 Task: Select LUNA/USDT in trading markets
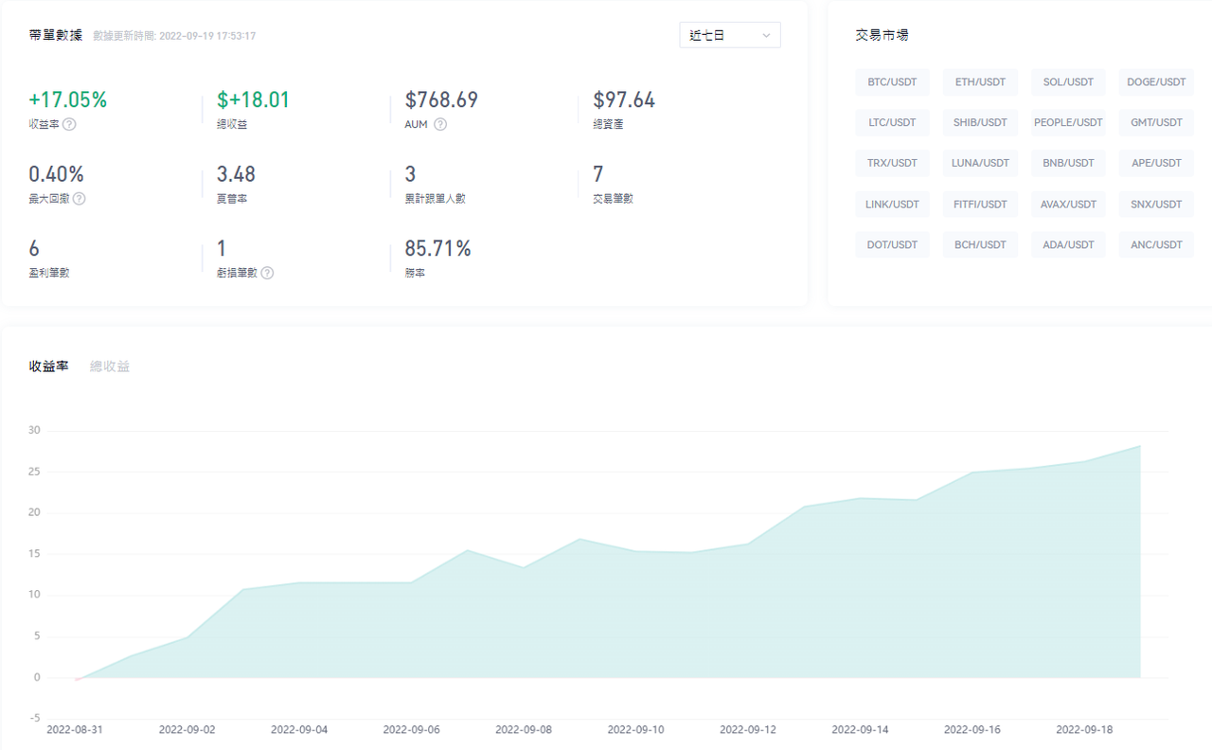point(980,163)
